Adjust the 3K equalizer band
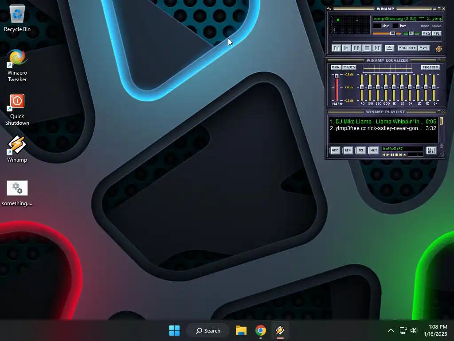454x341 pixels. coord(402,87)
